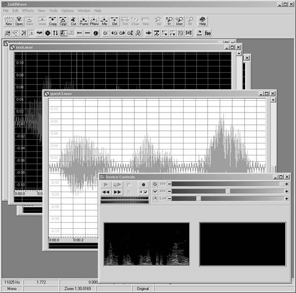Cut the selection with the scissors Cut icon
This screenshot has height=293, width=296.
click(73, 21)
